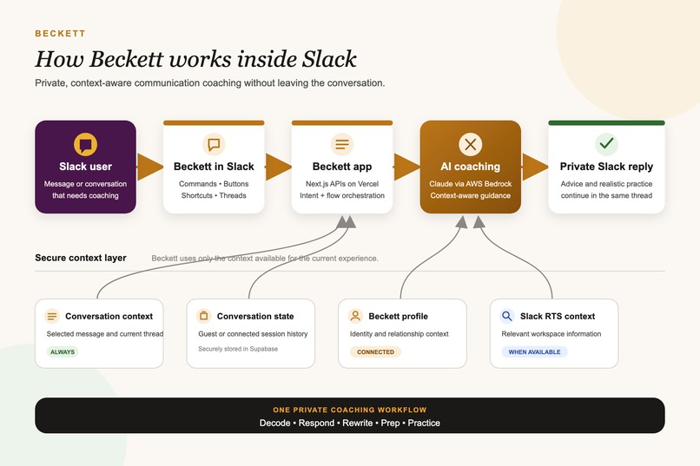
Task: Click the AI coaching title
Action: pos(471,167)
